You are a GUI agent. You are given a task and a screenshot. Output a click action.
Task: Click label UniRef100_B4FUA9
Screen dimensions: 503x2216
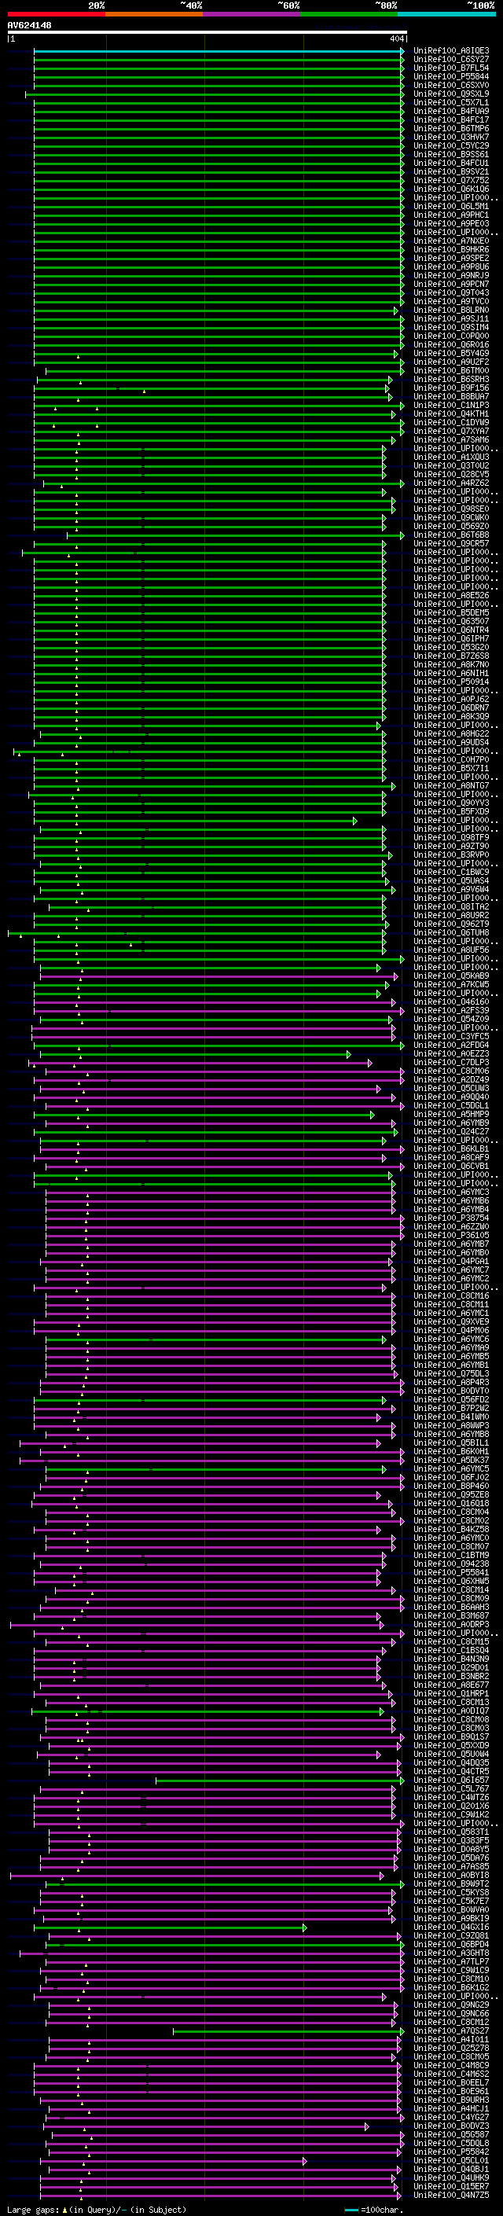pyautogui.click(x=451, y=111)
